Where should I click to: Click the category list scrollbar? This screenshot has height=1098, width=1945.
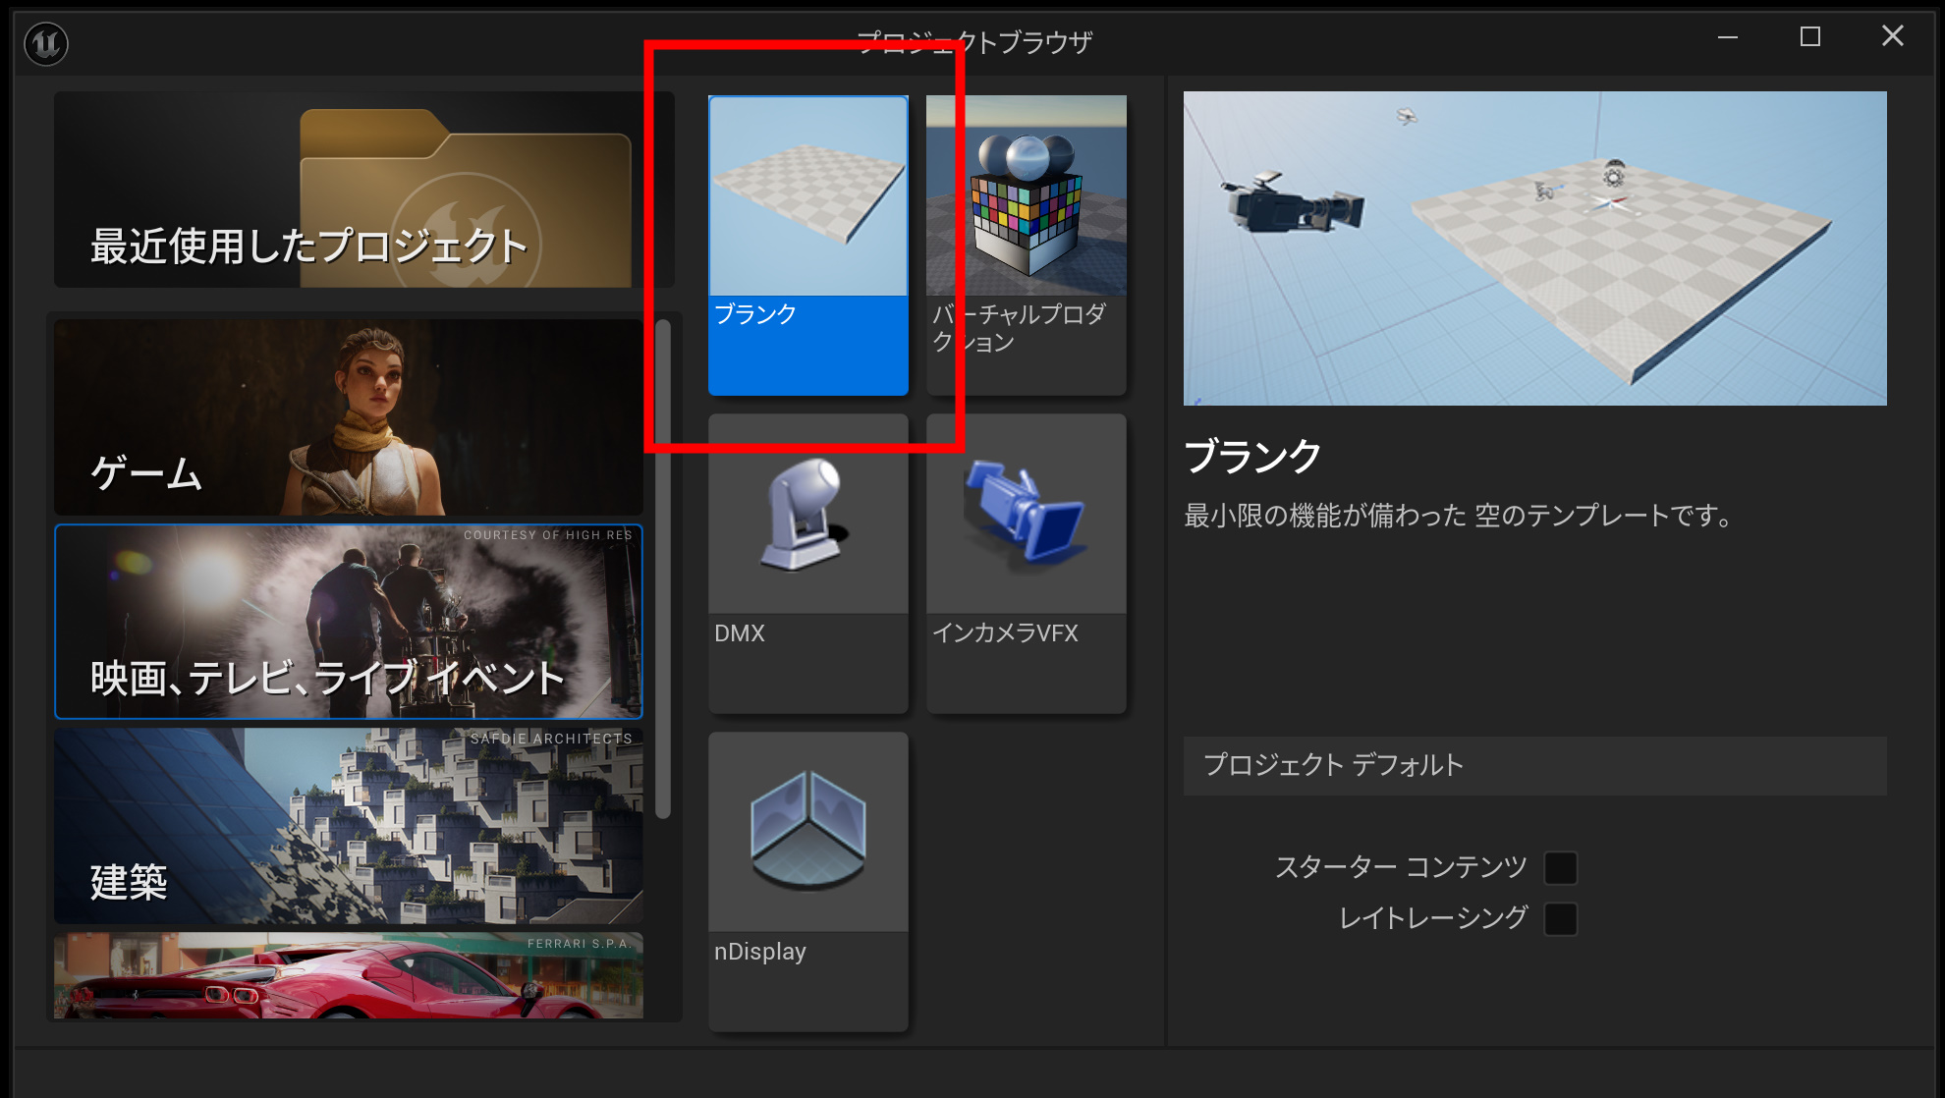663,570
